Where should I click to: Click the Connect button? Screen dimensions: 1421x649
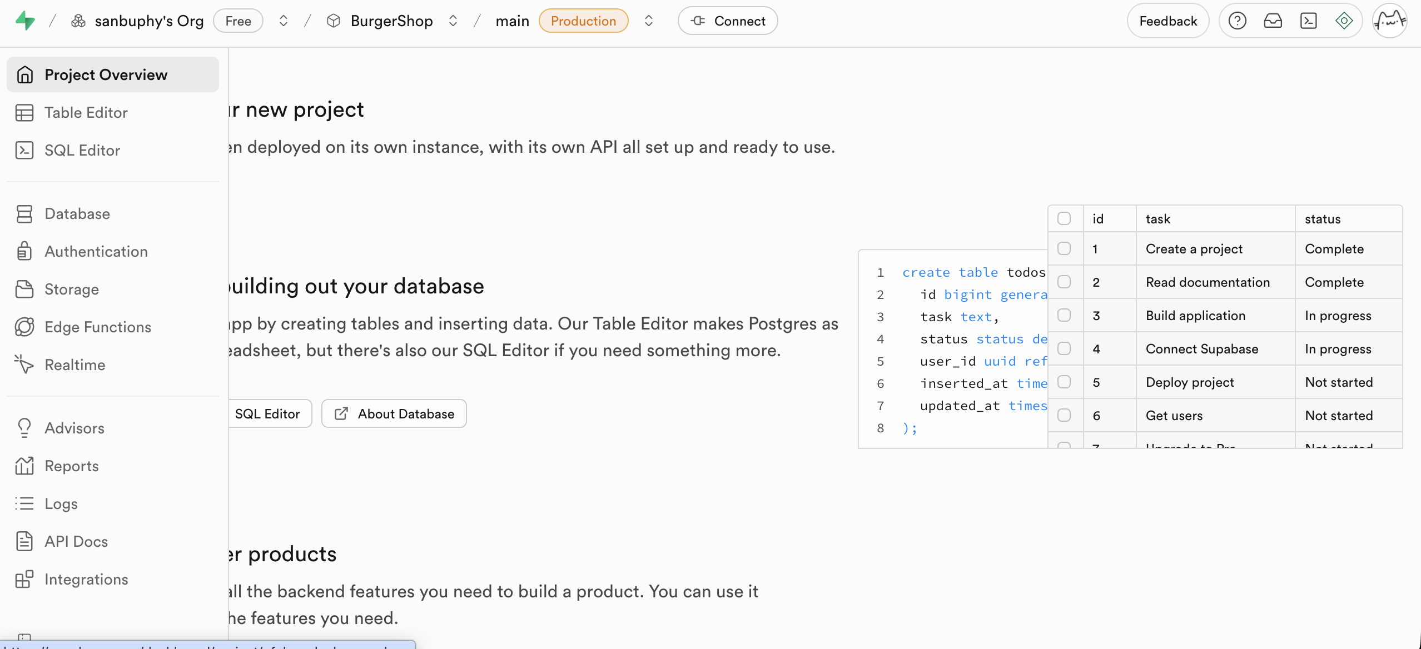click(x=727, y=21)
